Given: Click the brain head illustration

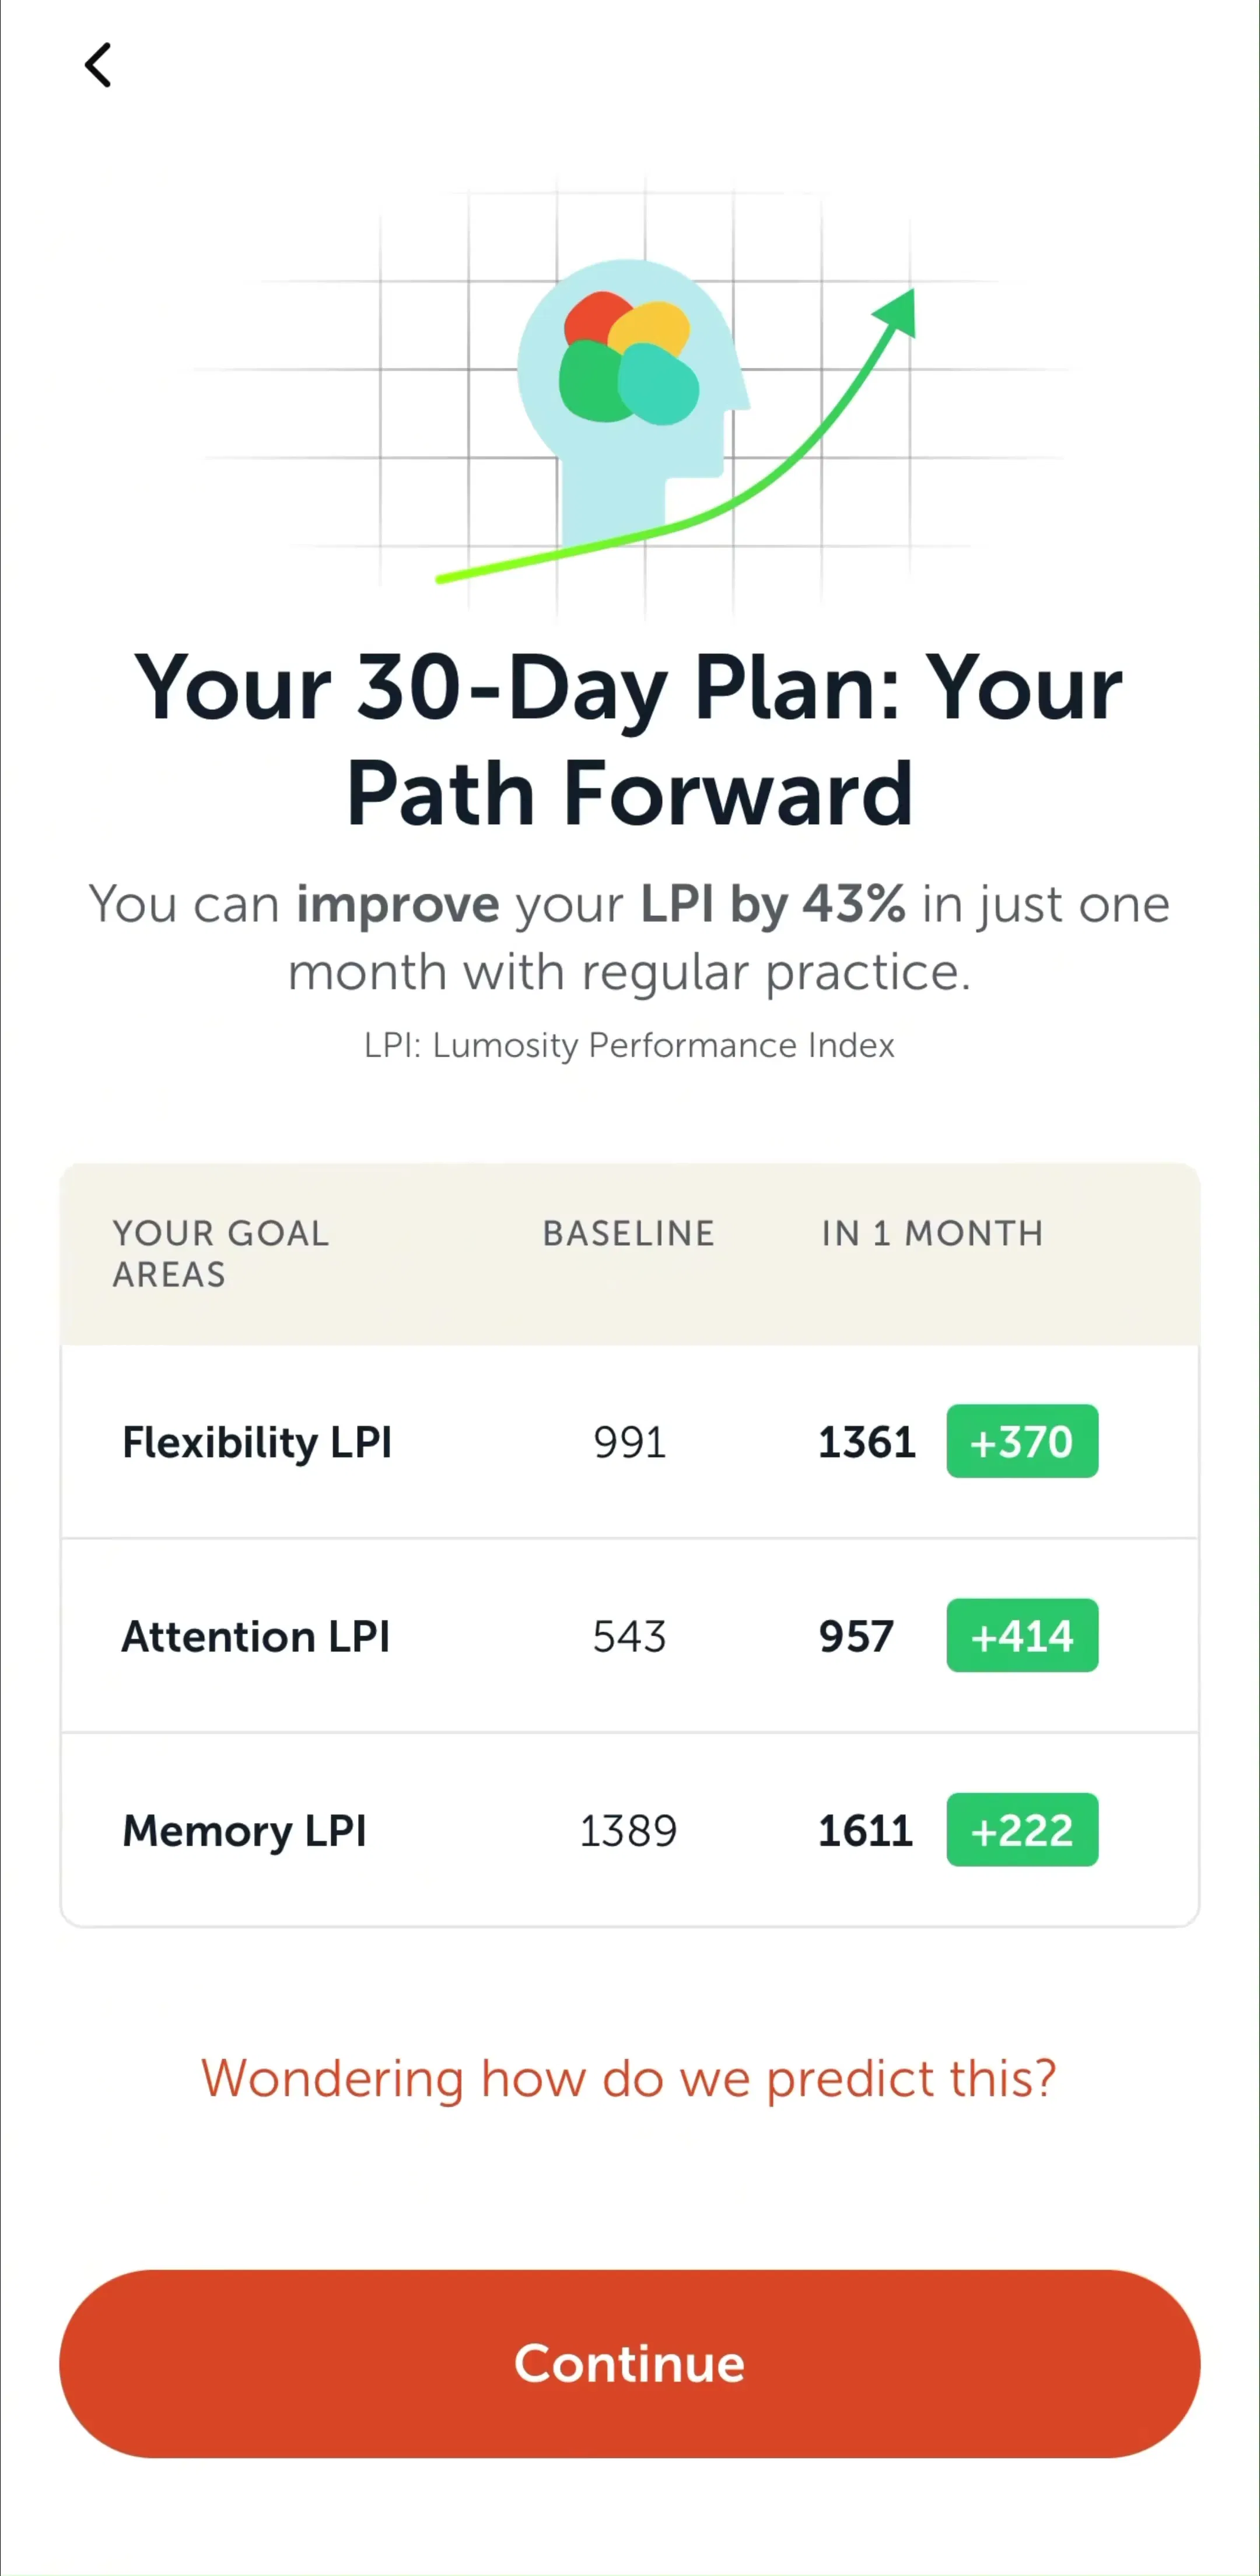Looking at the screenshot, I should pos(632,400).
